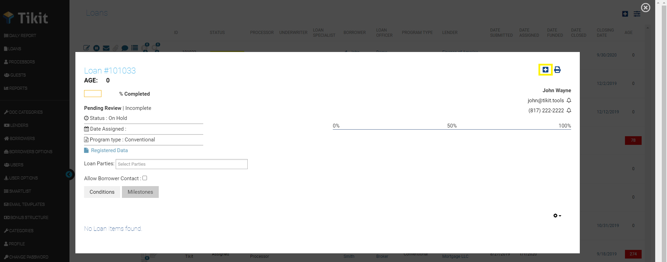667x262 pixels.
Task: Click the paperclip attachment icon on loan row
Action: click(x=115, y=48)
